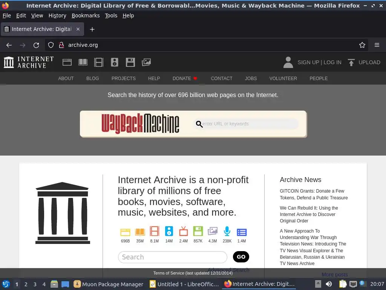Click the ABOUT navigation link
Screen dimensions: 386x290
pyautogui.click(x=66, y=79)
